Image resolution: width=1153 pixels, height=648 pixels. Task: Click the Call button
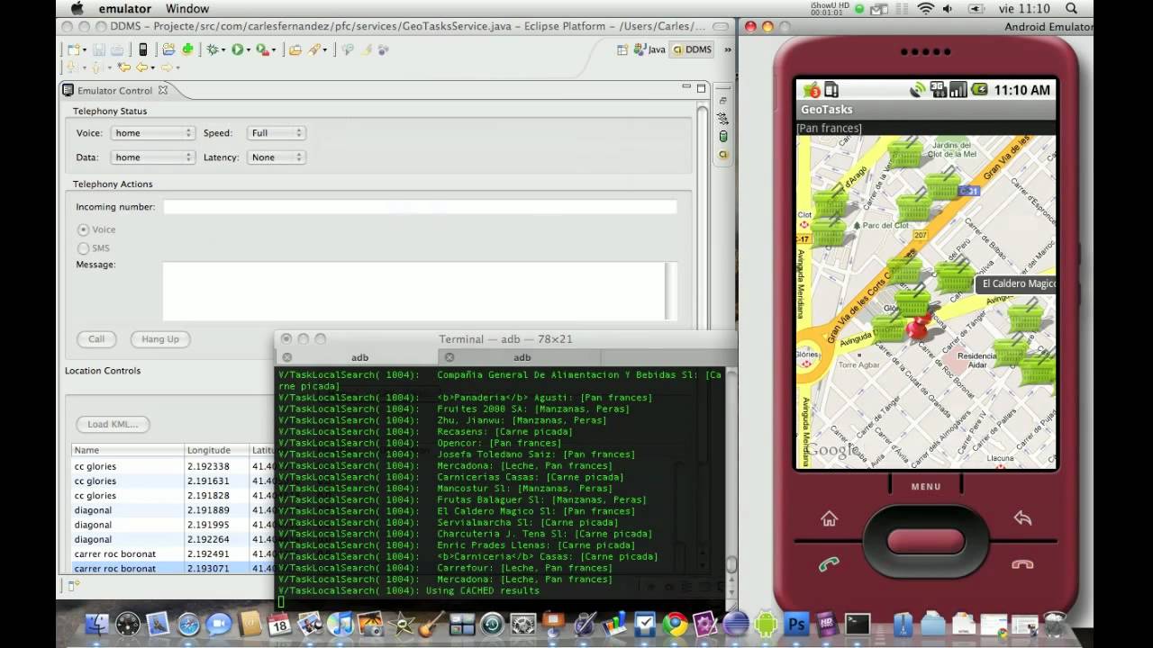pyautogui.click(x=96, y=339)
